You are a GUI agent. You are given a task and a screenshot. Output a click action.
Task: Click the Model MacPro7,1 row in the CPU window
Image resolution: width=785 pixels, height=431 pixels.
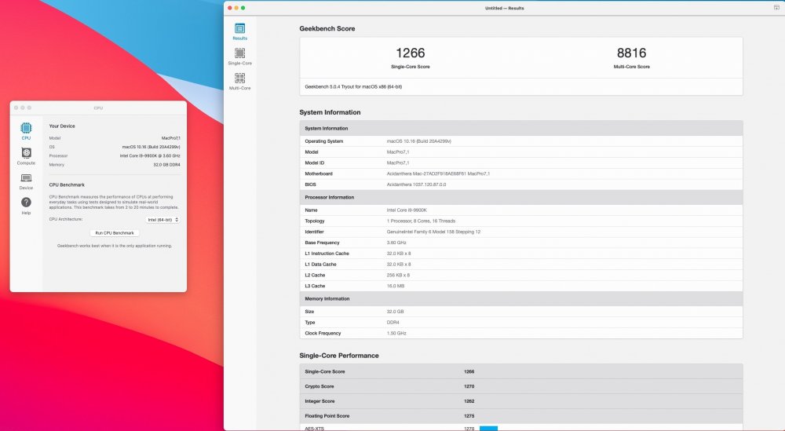click(115, 138)
